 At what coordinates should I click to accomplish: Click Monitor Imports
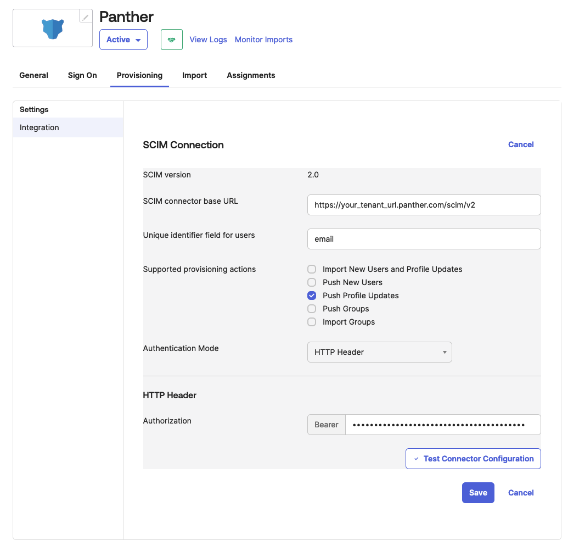(263, 39)
